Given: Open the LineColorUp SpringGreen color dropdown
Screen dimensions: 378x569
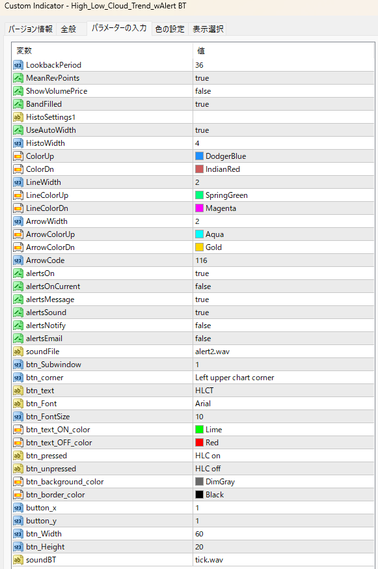Looking at the screenshot, I should tap(284, 195).
